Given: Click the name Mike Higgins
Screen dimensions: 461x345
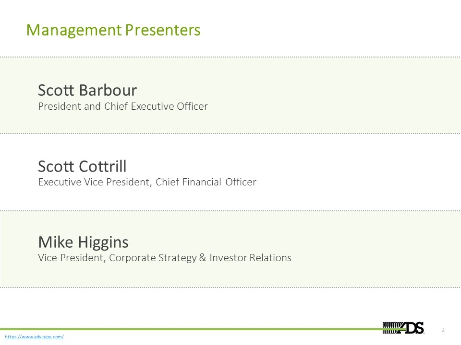Looking at the screenshot, I should tap(83, 242).
